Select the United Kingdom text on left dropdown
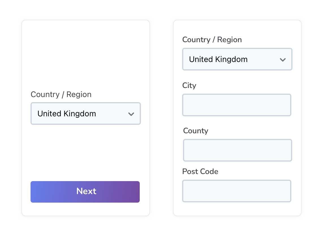 point(66,113)
